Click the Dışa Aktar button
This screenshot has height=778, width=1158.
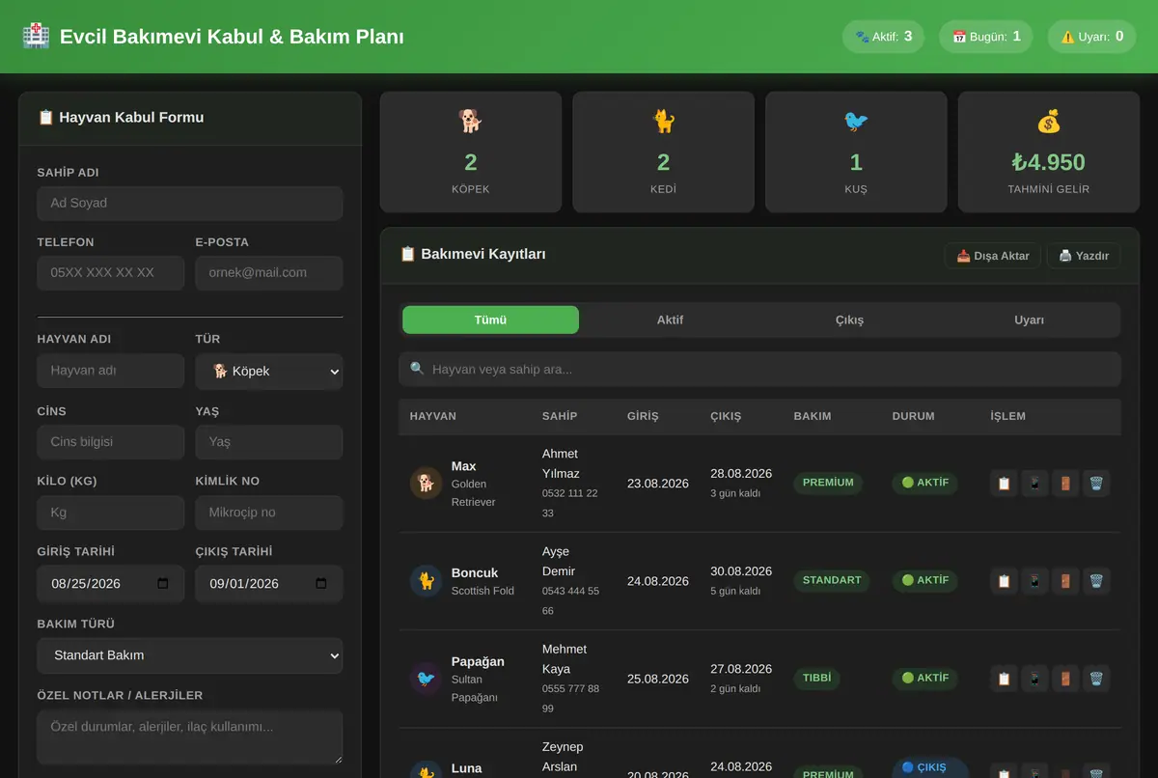[992, 256]
